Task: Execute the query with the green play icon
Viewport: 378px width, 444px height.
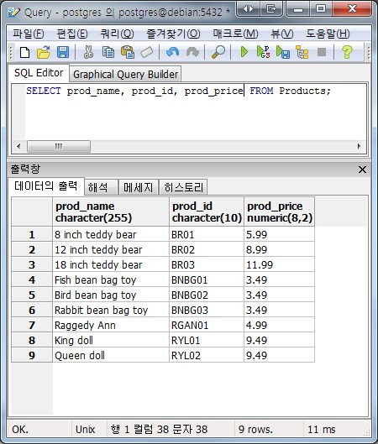Action: point(244,52)
